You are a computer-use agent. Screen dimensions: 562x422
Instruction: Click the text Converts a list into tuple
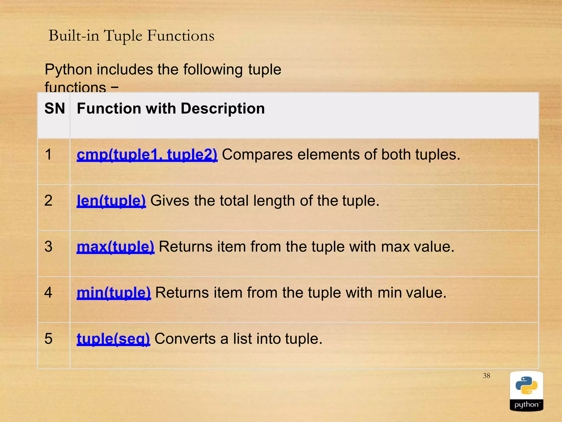pos(238,339)
